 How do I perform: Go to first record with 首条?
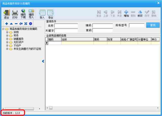[x=99, y=13]
